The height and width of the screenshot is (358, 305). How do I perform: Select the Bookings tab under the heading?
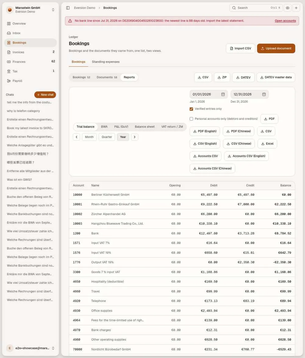78,62
